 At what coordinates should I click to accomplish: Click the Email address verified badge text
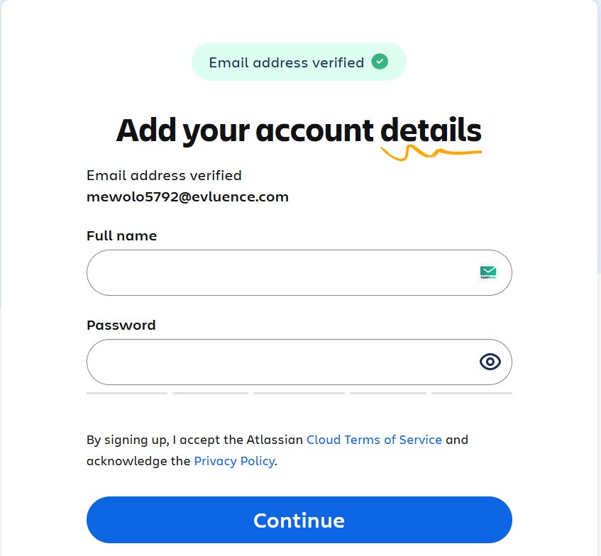(x=286, y=62)
